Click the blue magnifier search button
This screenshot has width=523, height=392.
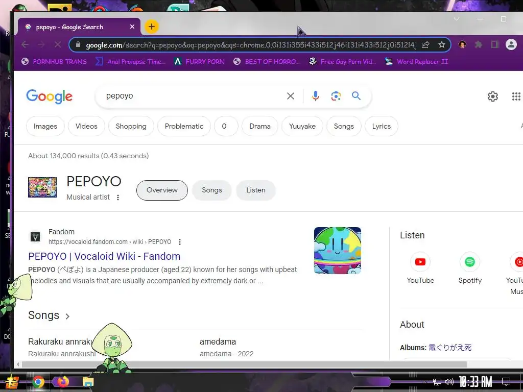pyautogui.click(x=356, y=96)
